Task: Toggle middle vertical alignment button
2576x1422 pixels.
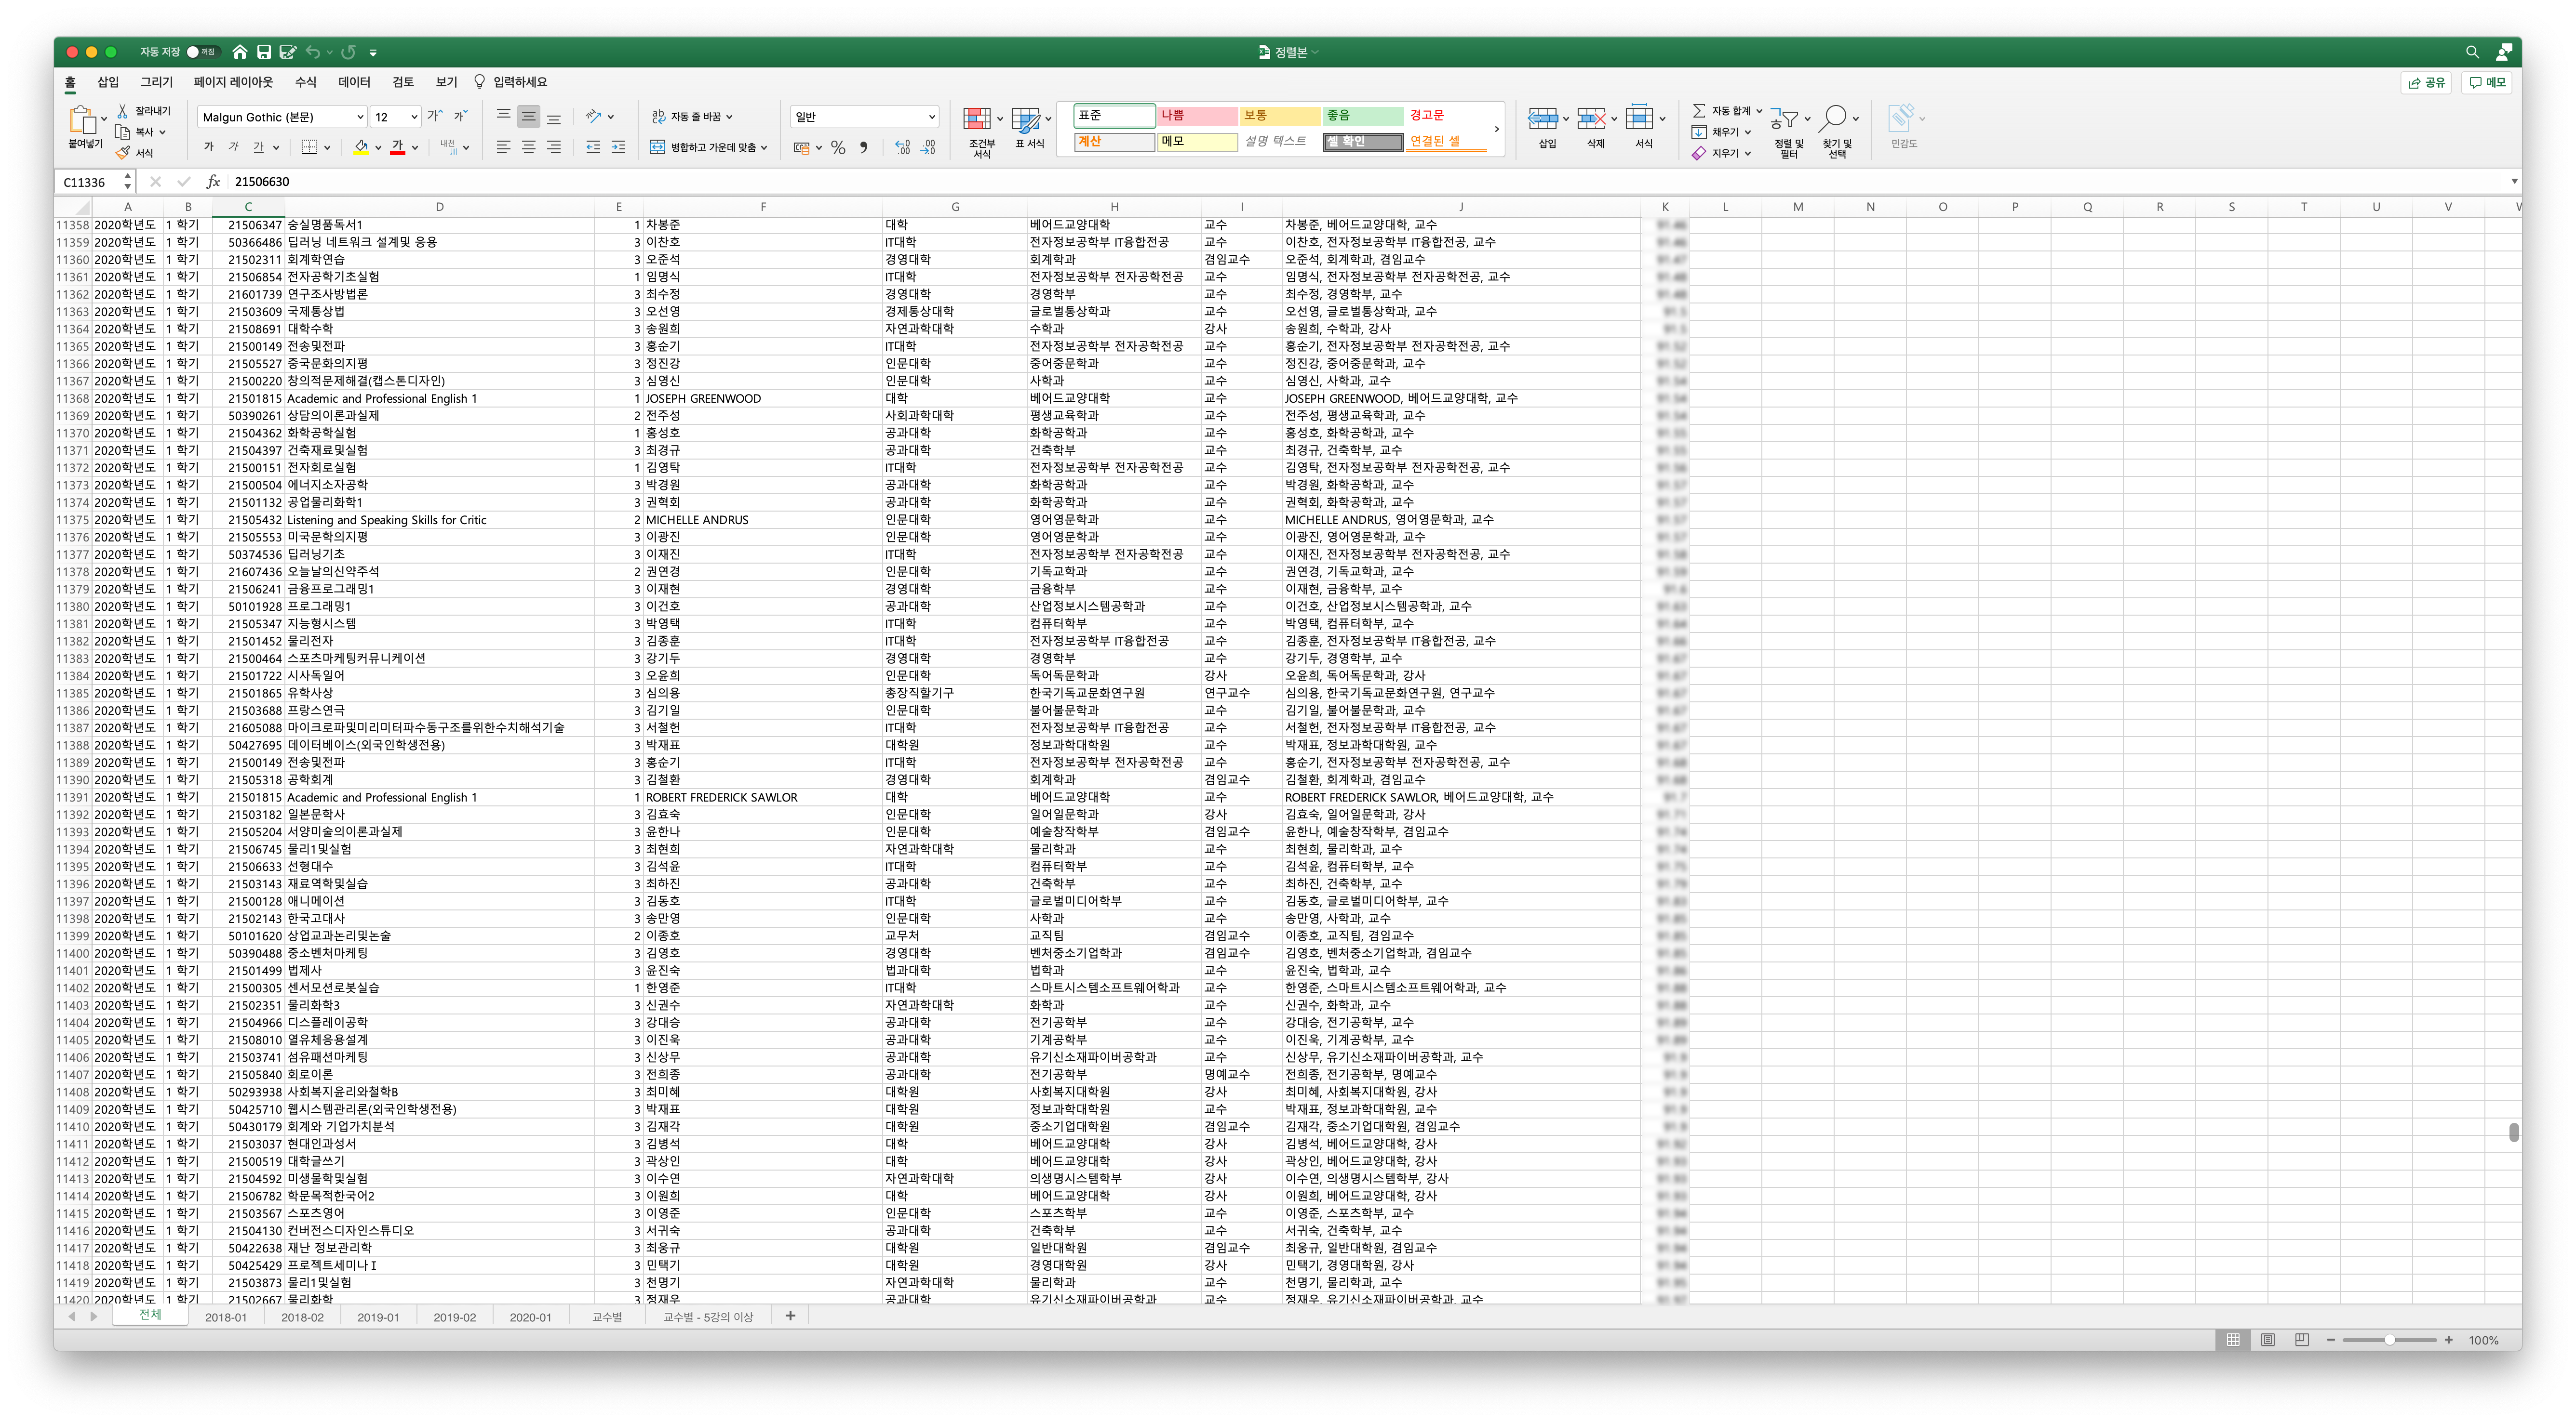Action: (529, 117)
